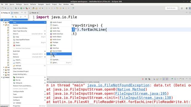Open the Show In submenu arrow
The width and height of the screenshot is (191, 107).
tap(45, 34)
